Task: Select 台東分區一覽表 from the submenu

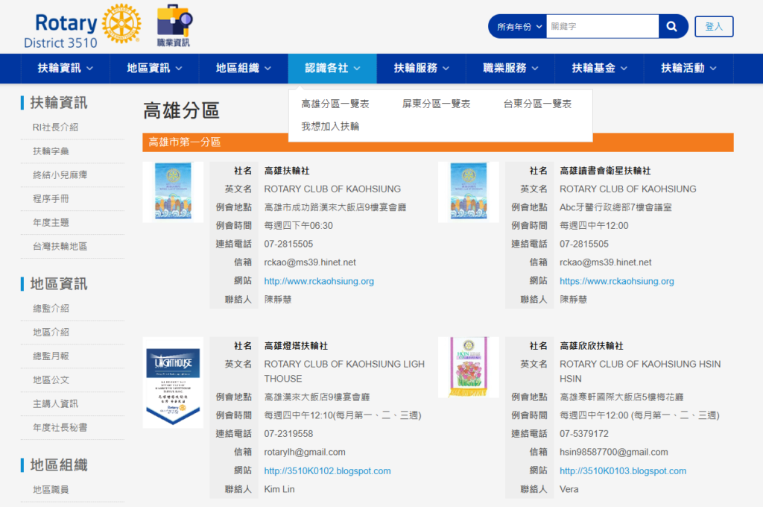Action: pos(537,104)
